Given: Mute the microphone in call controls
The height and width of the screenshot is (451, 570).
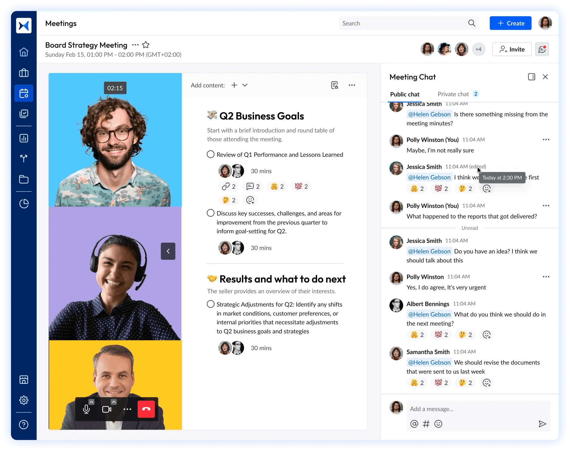Looking at the screenshot, I should (86, 409).
